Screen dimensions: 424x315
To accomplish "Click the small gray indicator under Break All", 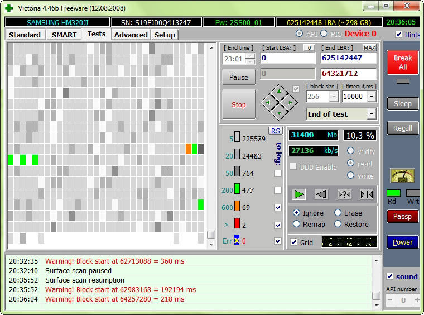I will pyautogui.click(x=403, y=81).
